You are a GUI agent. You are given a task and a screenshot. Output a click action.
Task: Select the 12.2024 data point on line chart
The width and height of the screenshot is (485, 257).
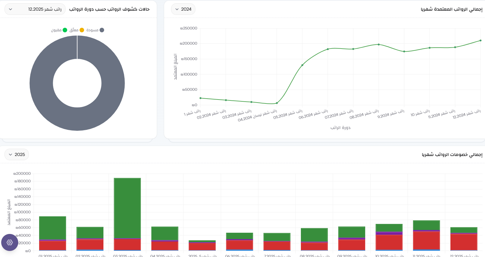[480, 41]
